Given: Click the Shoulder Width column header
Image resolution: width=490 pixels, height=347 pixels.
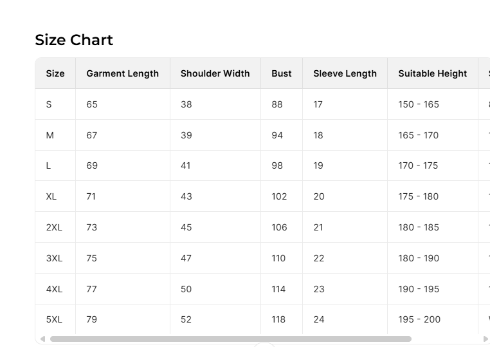Looking at the screenshot, I should coord(215,73).
